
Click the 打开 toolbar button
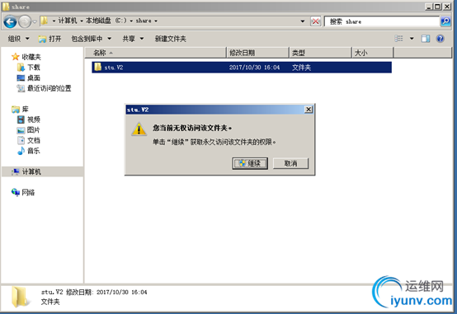[x=49, y=39]
